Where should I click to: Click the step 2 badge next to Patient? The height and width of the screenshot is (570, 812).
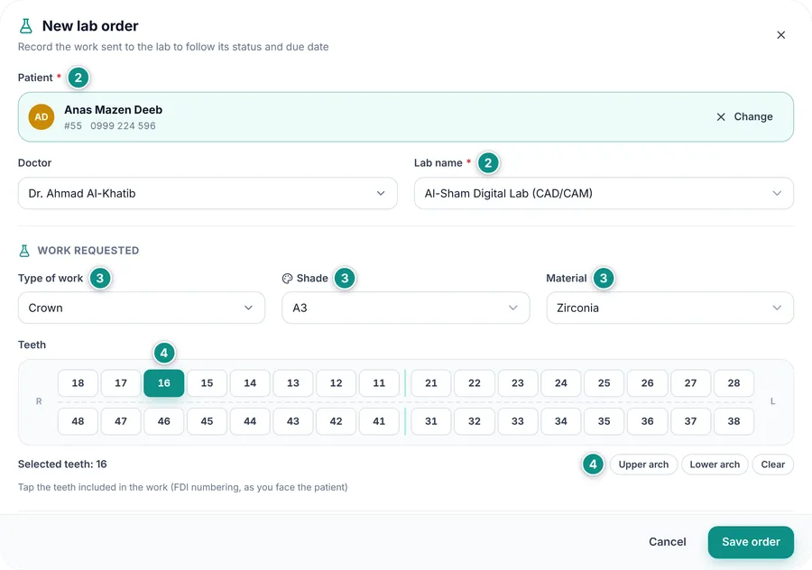pyautogui.click(x=78, y=78)
